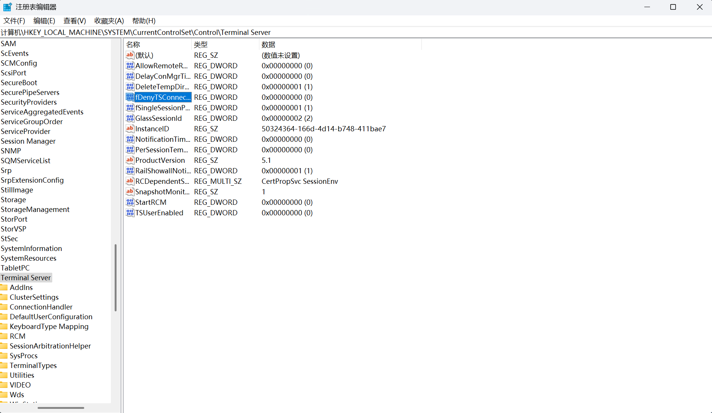Select the Terminal Server key in tree

point(26,278)
